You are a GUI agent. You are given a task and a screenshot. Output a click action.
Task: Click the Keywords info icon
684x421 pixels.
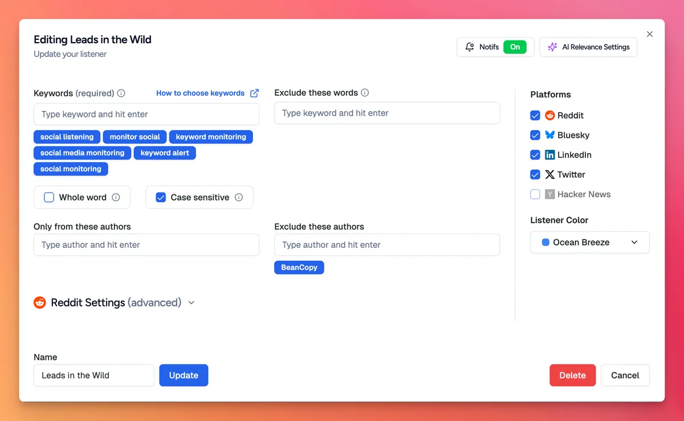pos(121,93)
